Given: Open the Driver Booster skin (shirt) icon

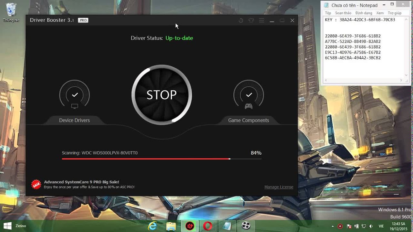Looking at the screenshot, I should [x=251, y=20].
